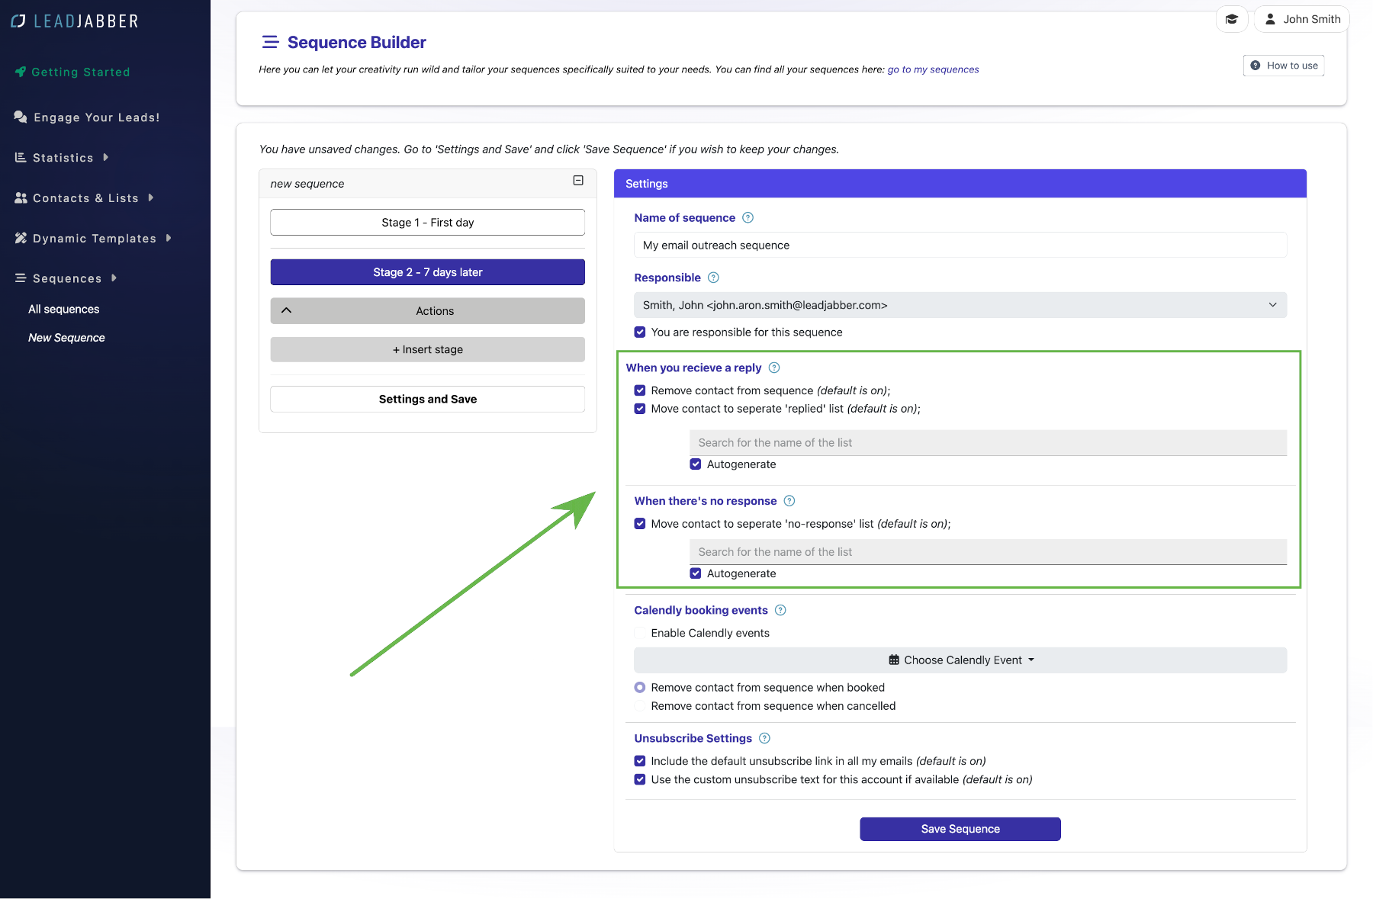This screenshot has height=899, width=1373.
Task: Open the Responsible person dropdown
Action: coord(960,305)
